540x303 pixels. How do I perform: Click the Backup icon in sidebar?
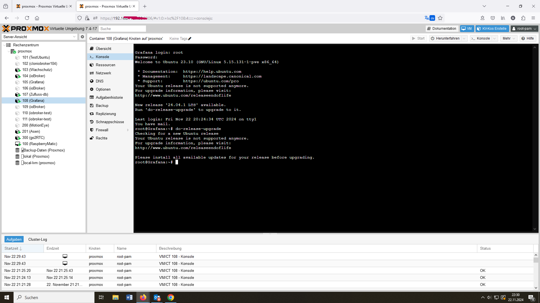click(x=92, y=106)
